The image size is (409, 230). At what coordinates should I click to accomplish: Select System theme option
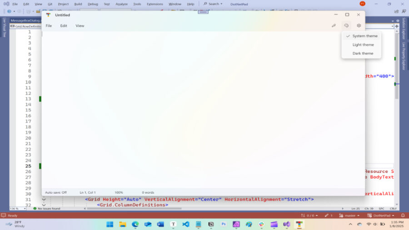pyautogui.click(x=361, y=36)
